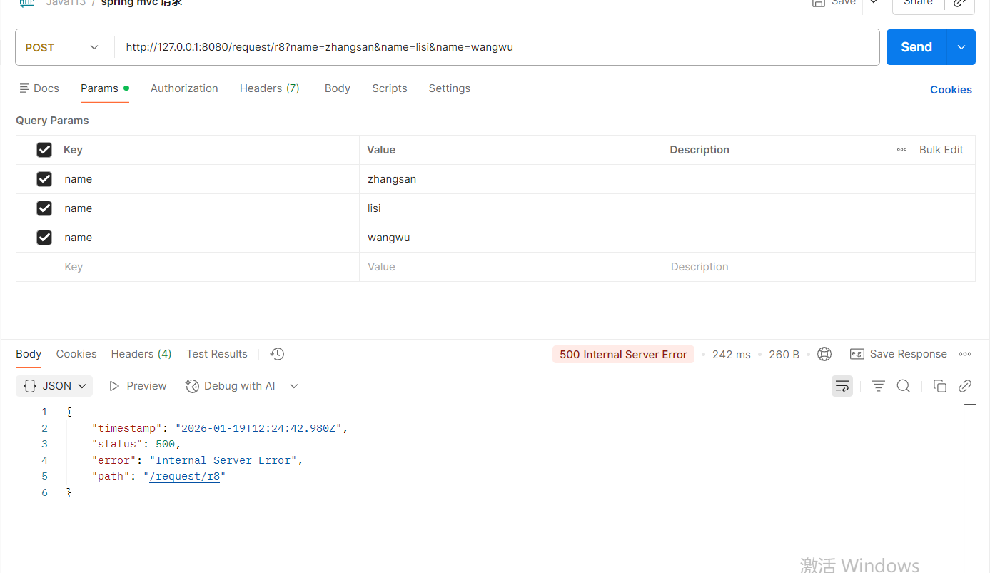Click the empty Value placeholder field
The height and width of the screenshot is (573, 990).
click(510, 267)
